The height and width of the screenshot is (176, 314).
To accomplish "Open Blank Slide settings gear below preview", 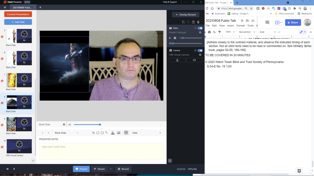I will click(64, 124).
